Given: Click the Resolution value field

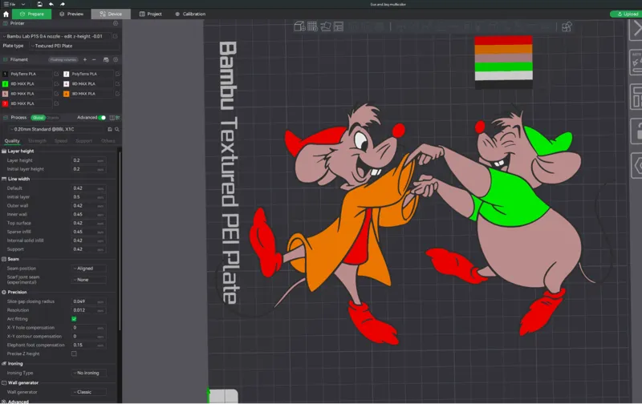Looking at the screenshot, I should point(89,310).
